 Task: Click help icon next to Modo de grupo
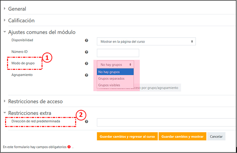click(x=87, y=63)
